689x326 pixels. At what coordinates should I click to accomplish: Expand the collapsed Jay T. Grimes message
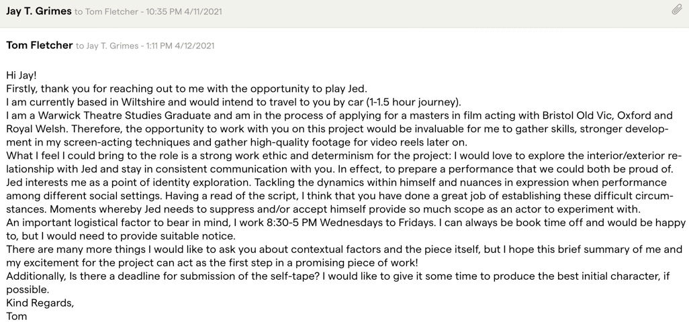344,12
